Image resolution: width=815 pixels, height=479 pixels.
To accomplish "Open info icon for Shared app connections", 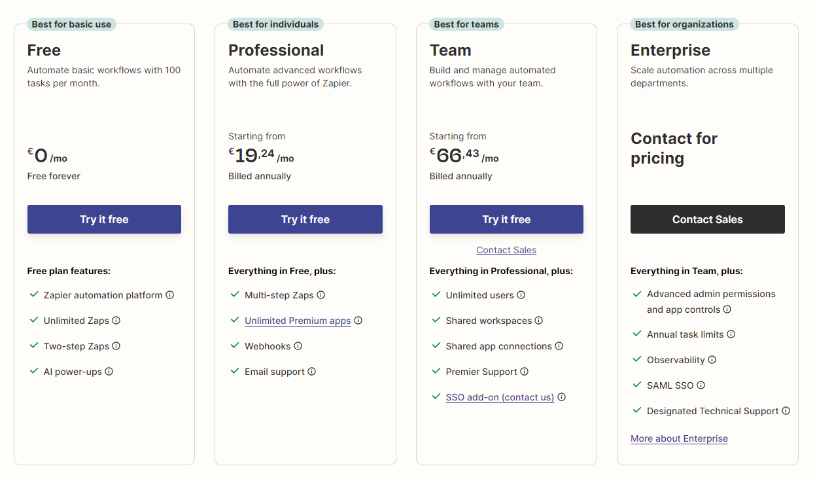I will click(x=559, y=346).
